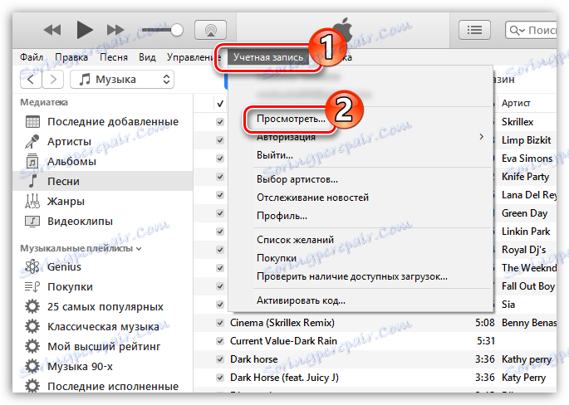
Task: Uncheck the Green Day row checkbox
Action: (220, 213)
